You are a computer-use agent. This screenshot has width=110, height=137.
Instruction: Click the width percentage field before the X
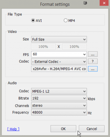click(x=43, y=47)
